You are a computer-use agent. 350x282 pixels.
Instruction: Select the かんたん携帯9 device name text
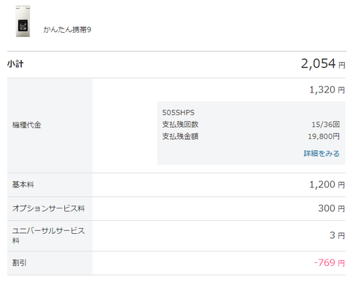tap(67, 30)
